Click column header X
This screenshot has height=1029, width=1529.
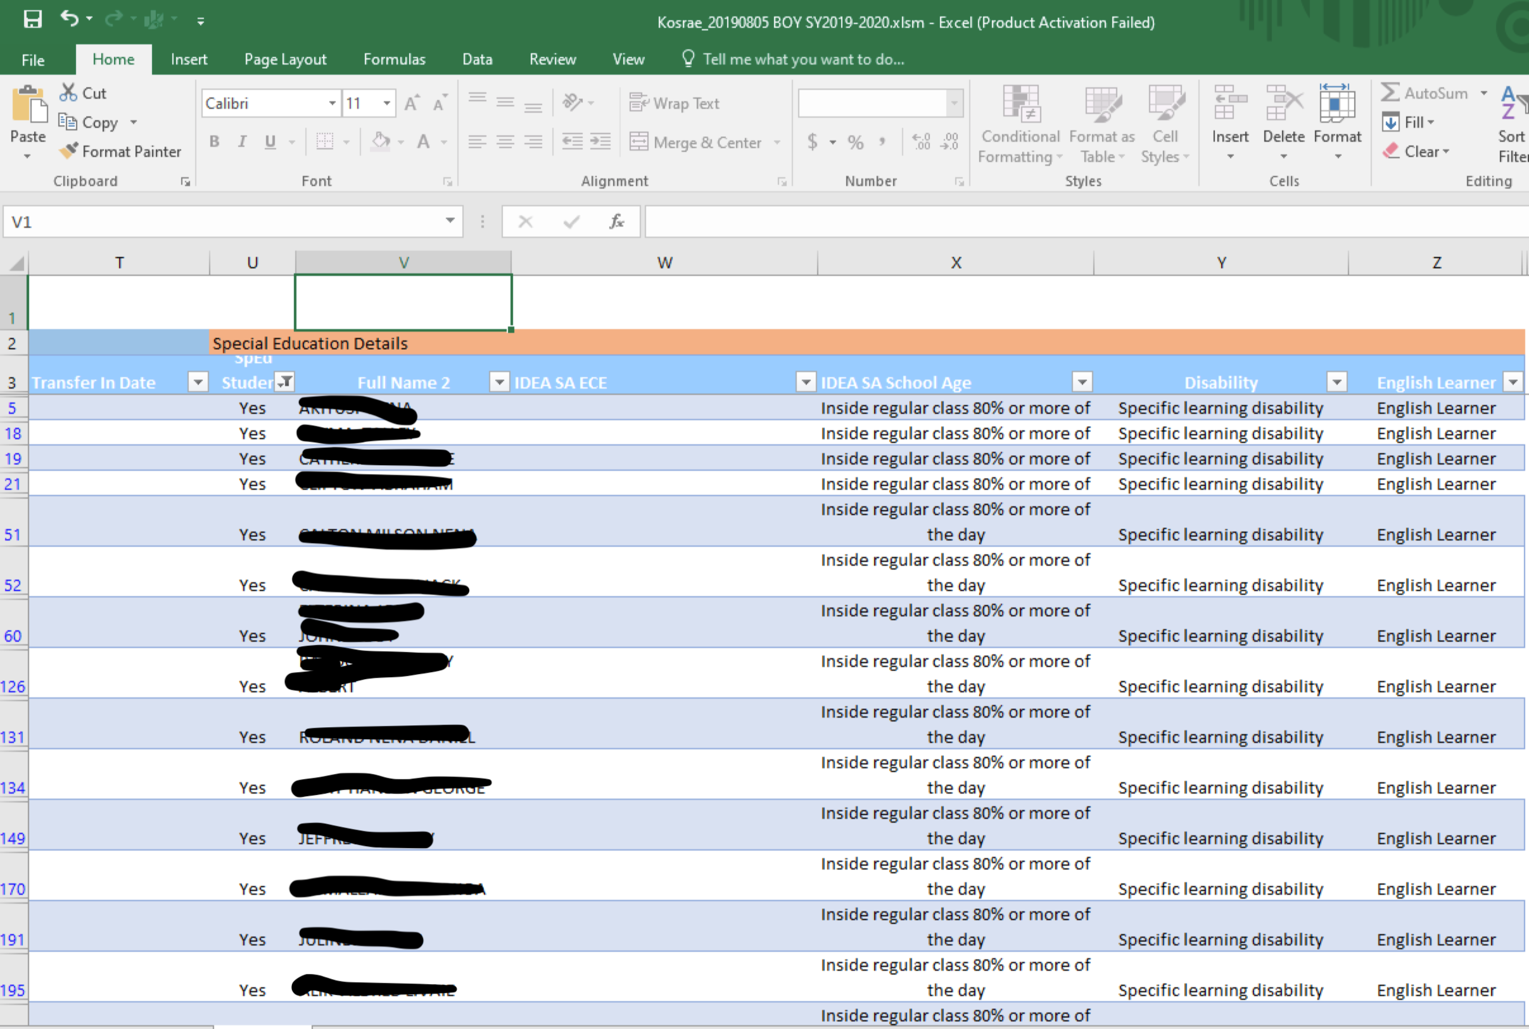click(956, 263)
